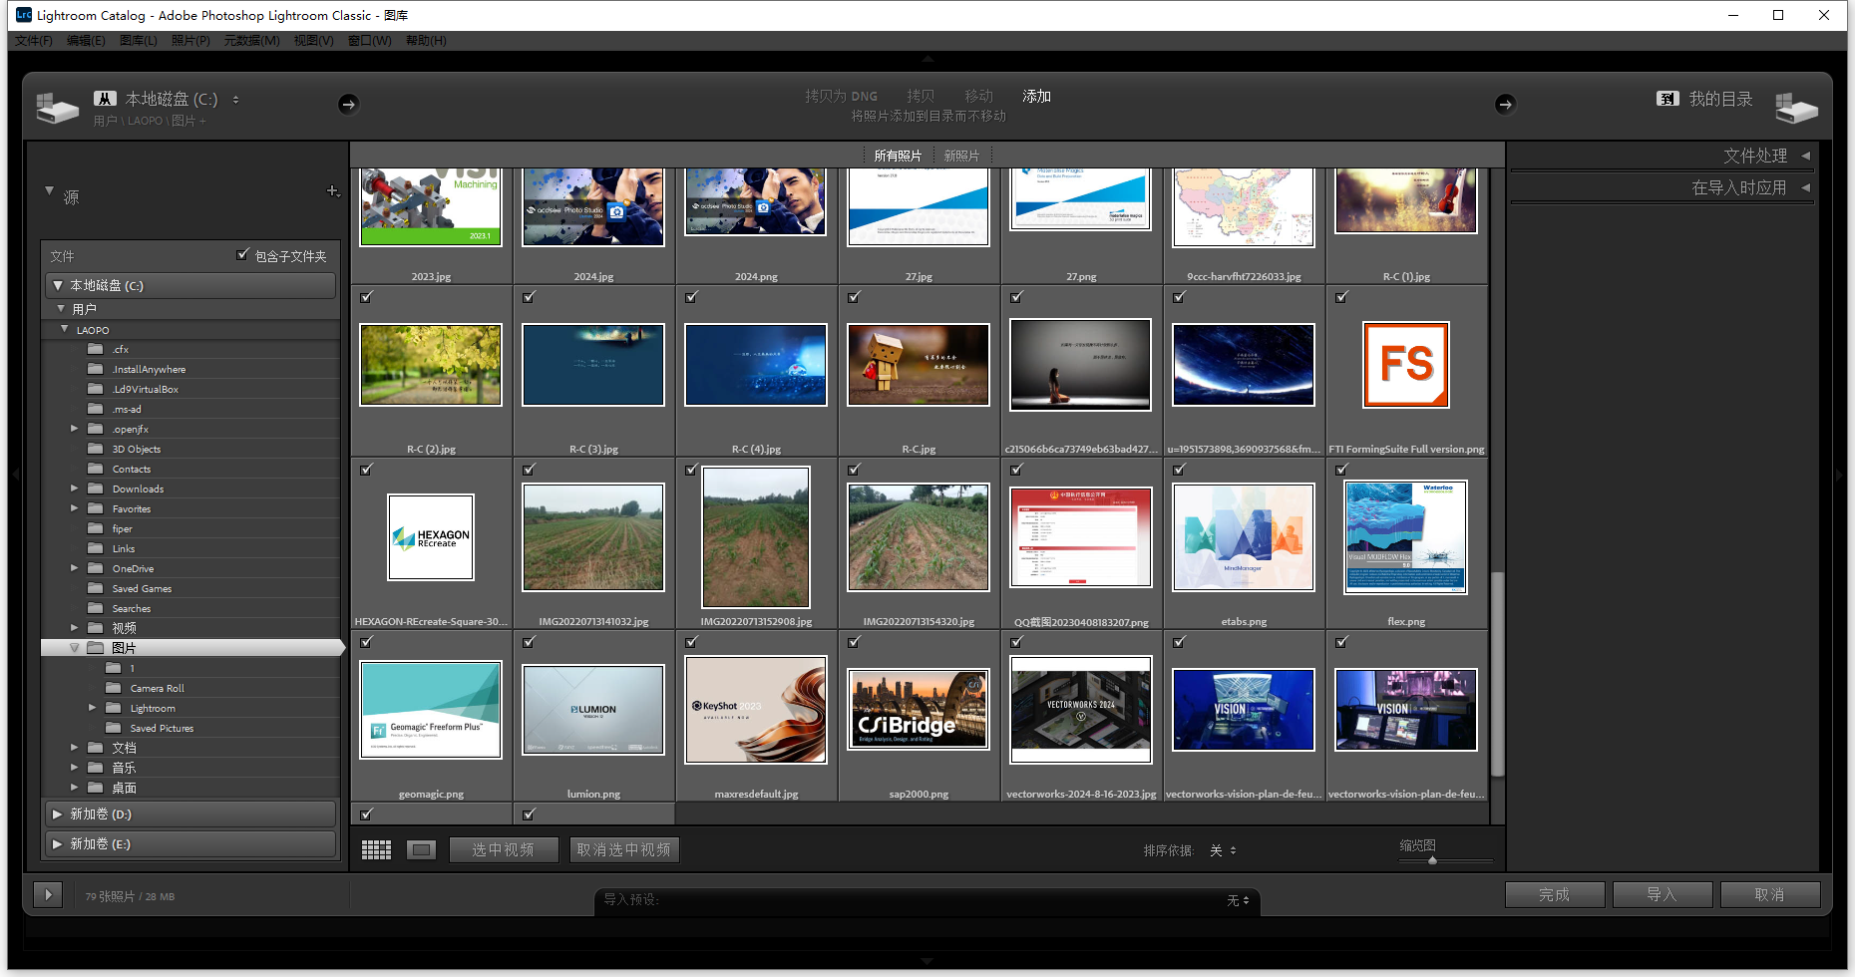
Task: Select folder named 1 under 图片
Action: click(x=131, y=668)
